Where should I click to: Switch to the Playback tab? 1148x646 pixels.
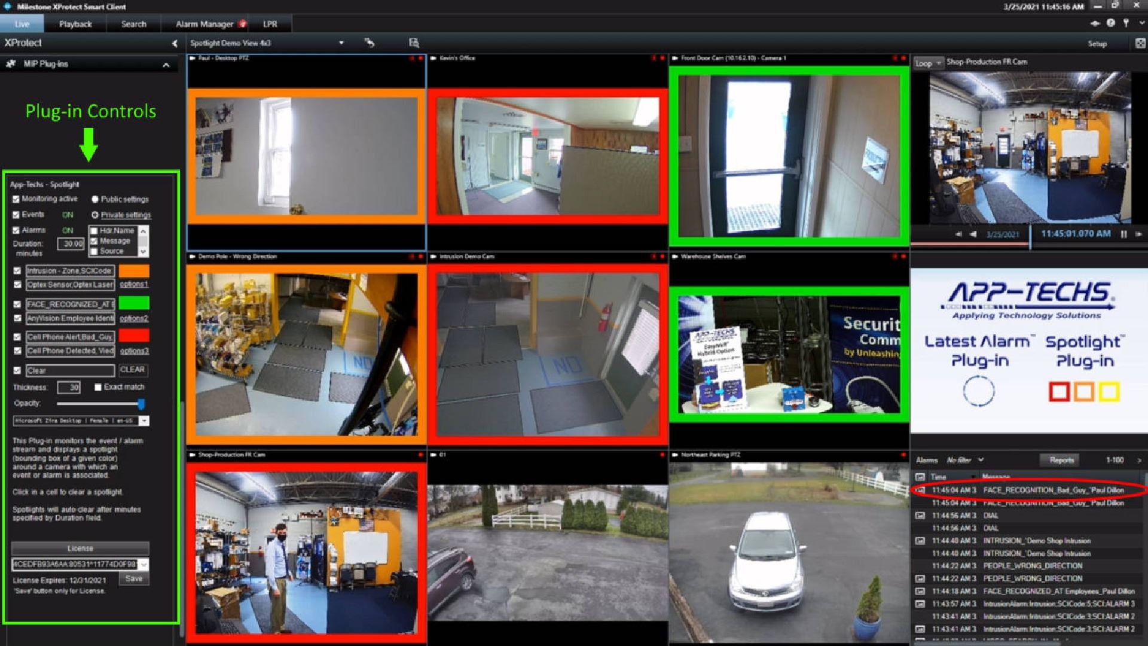(x=75, y=24)
